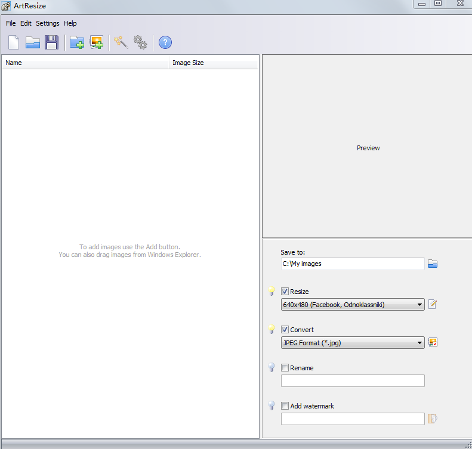
Task: Minimize the ArtResize window
Action: click(422, 4)
